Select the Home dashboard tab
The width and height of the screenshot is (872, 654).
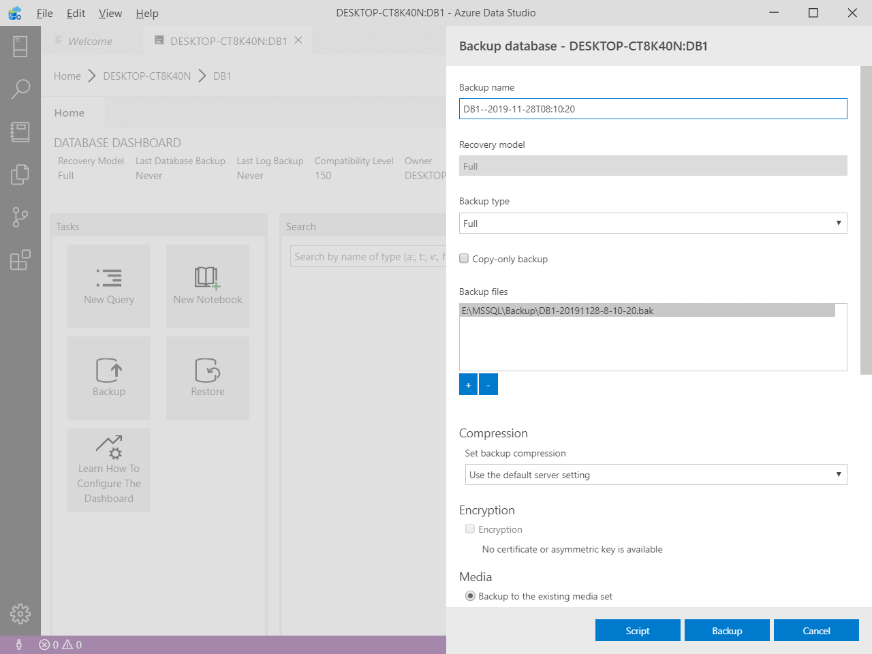pos(69,112)
